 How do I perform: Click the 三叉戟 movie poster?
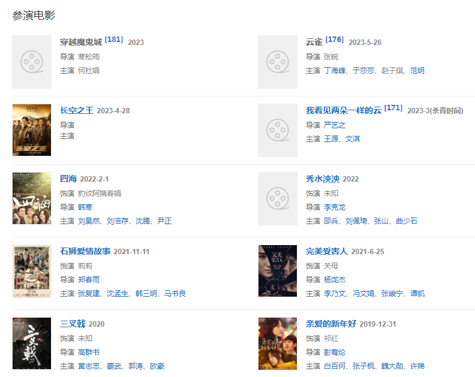click(x=32, y=343)
